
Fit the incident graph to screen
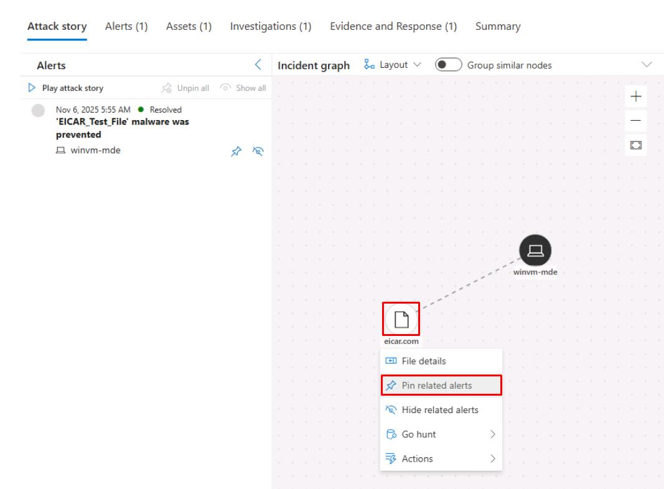[x=635, y=146]
